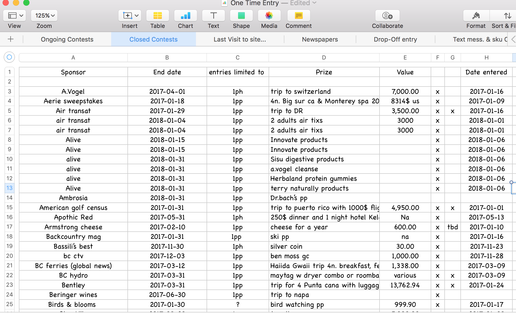This screenshot has width=516, height=314.
Task: Click the table select-all circle handle
Action: pos(9,57)
